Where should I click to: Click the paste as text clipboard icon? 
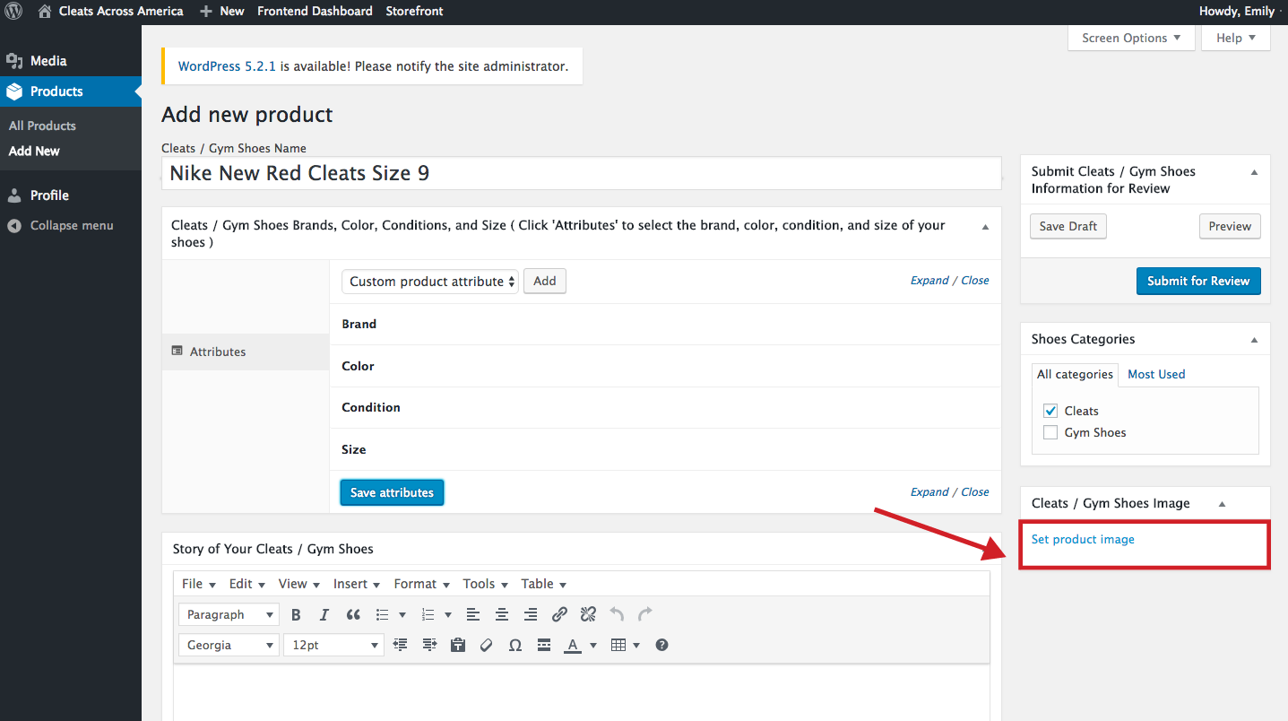(x=458, y=645)
